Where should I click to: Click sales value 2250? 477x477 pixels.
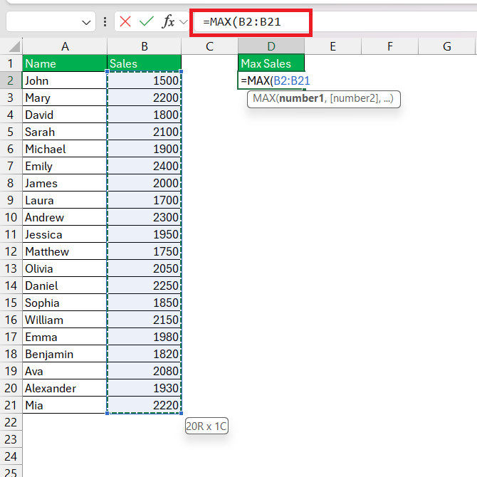[145, 285]
